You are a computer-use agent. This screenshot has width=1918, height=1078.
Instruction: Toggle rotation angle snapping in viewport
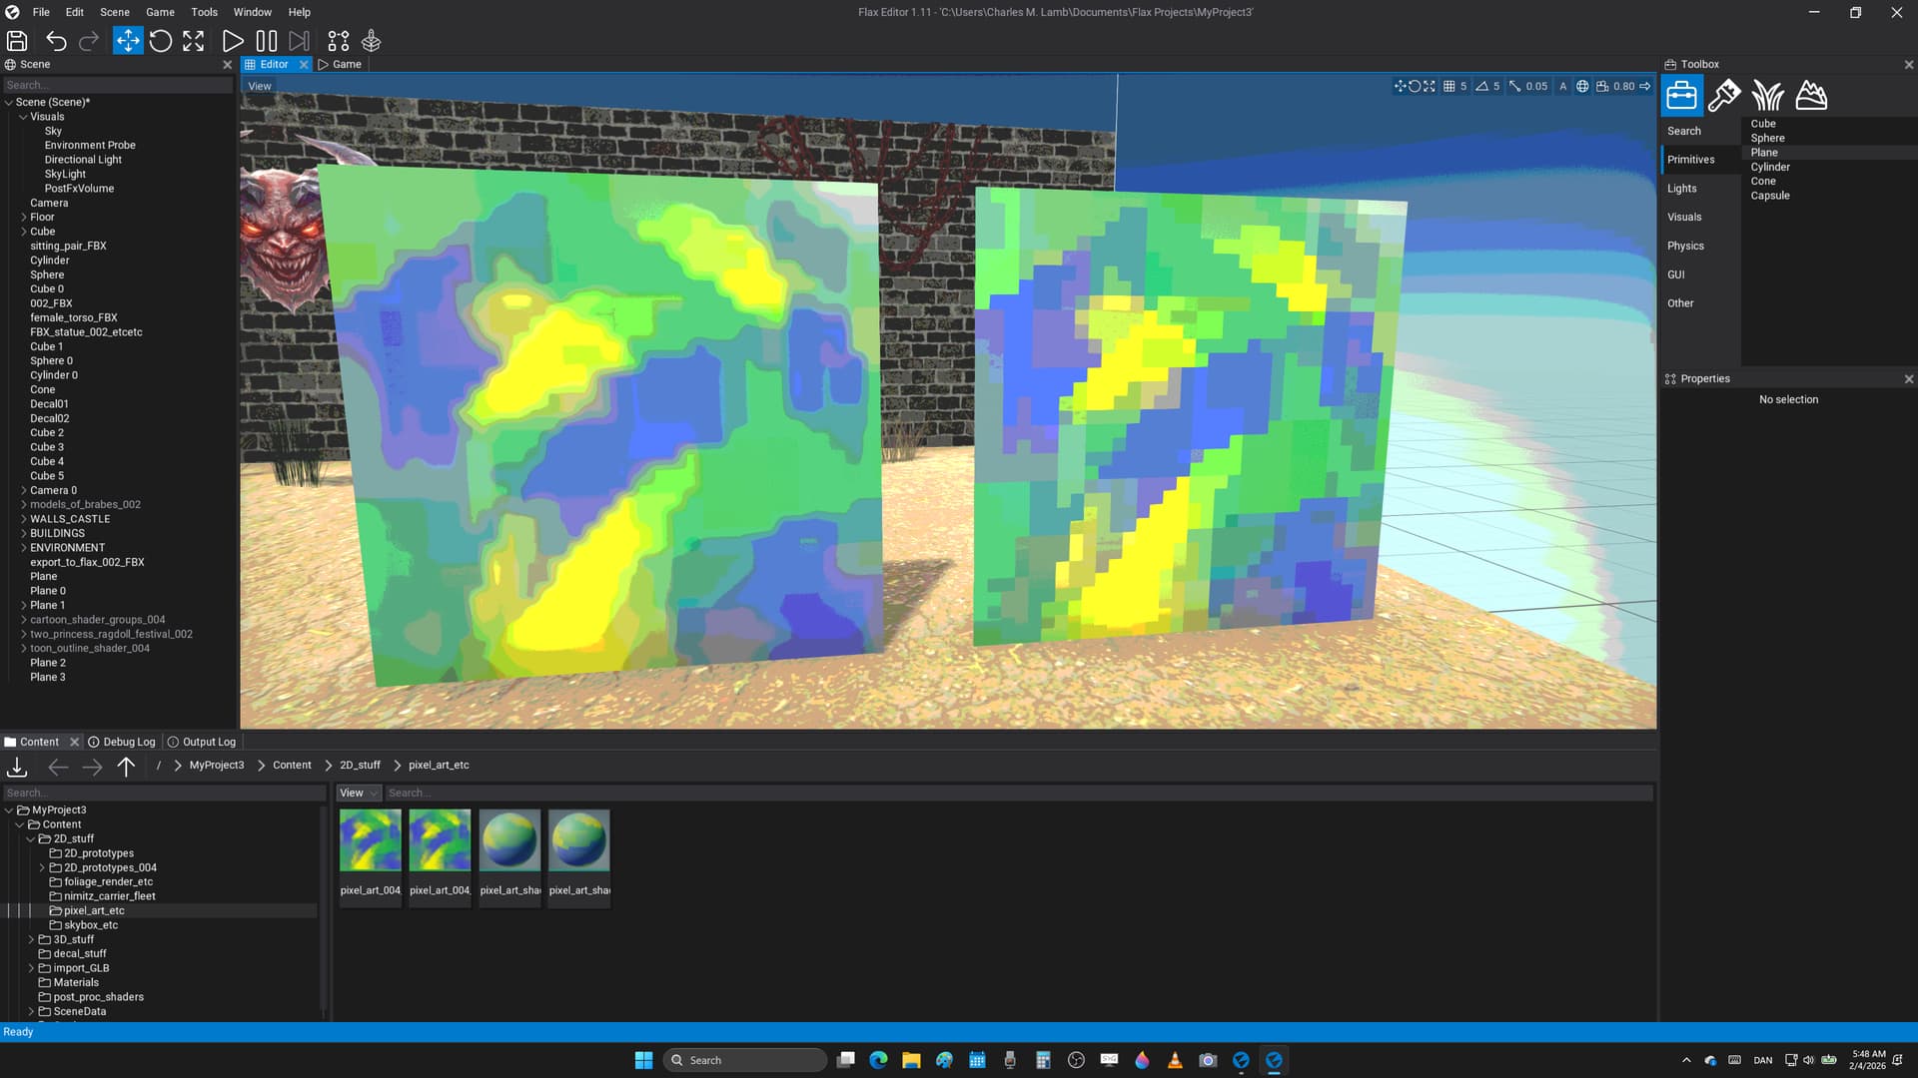click(x=1482, y=86)
